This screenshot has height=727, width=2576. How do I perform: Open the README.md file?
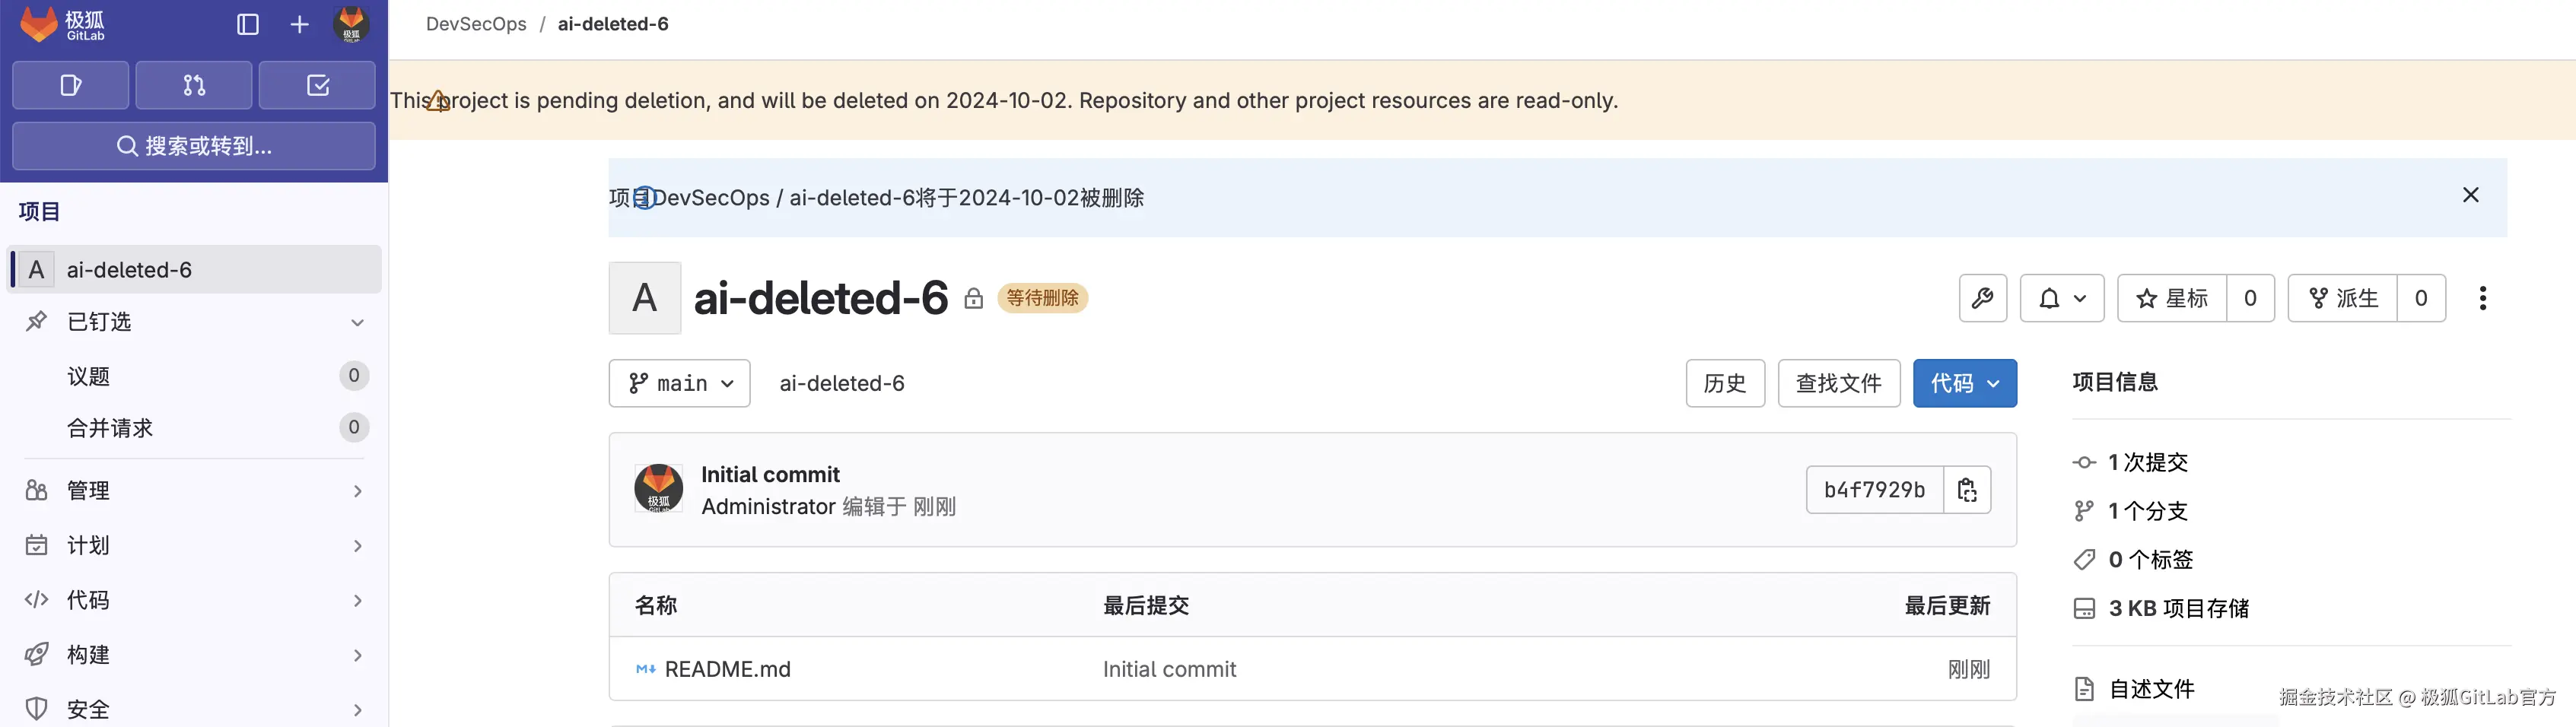pyautogui.click(x=729, y=669)
